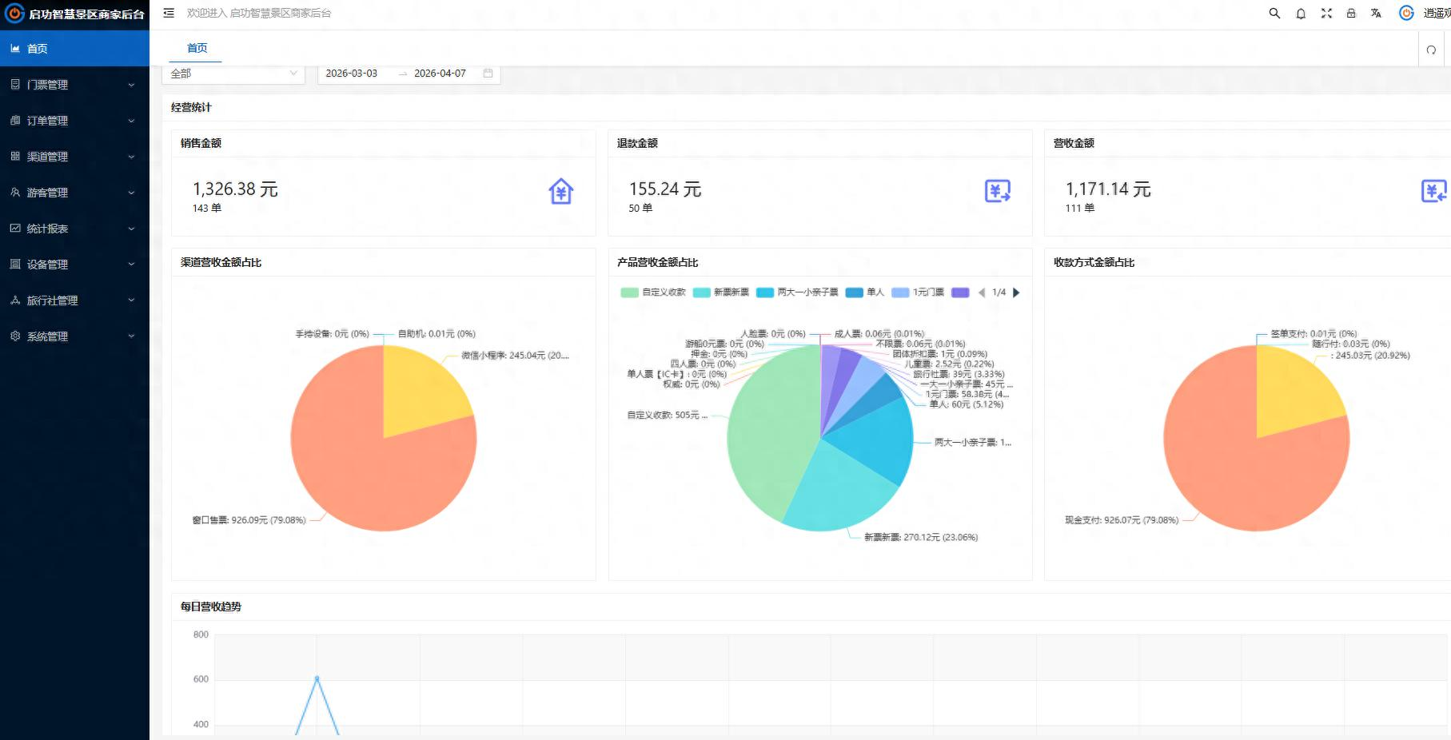Open the calendar icon in date range
The image size is (1451, 740).
coord(488,73)
